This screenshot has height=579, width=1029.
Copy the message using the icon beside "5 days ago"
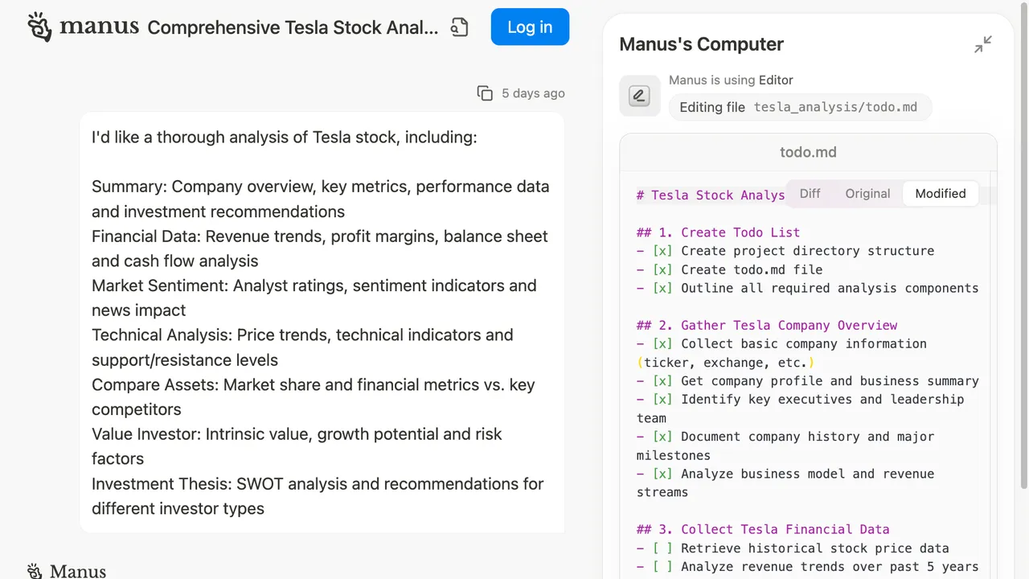[485, 93]
